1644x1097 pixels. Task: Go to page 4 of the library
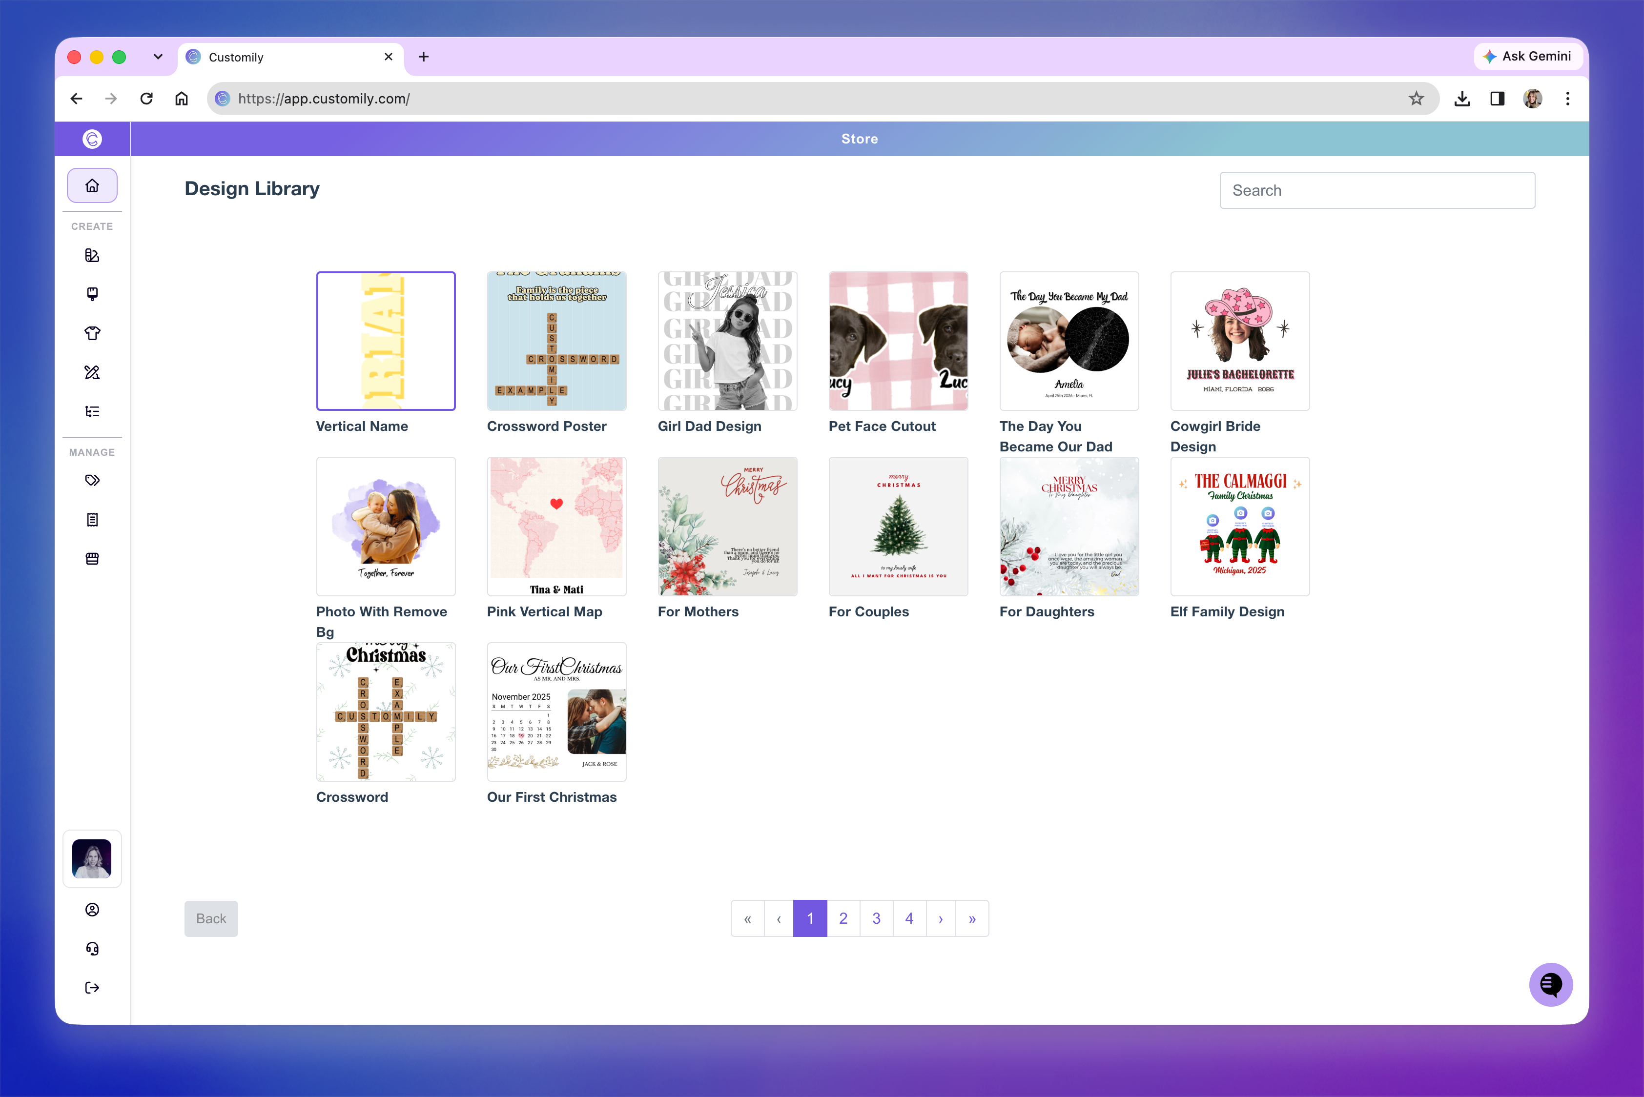pyautogui.click(x=909, y=918)
